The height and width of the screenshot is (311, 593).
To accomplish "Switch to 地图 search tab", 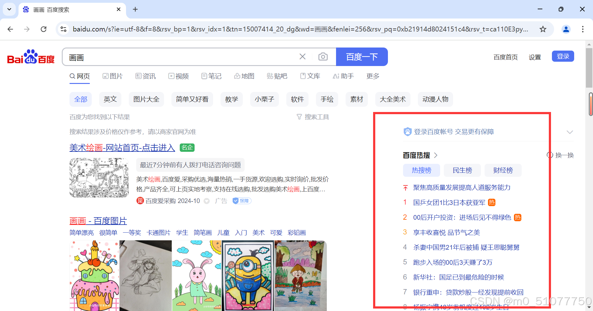I will tap(244, 76).
